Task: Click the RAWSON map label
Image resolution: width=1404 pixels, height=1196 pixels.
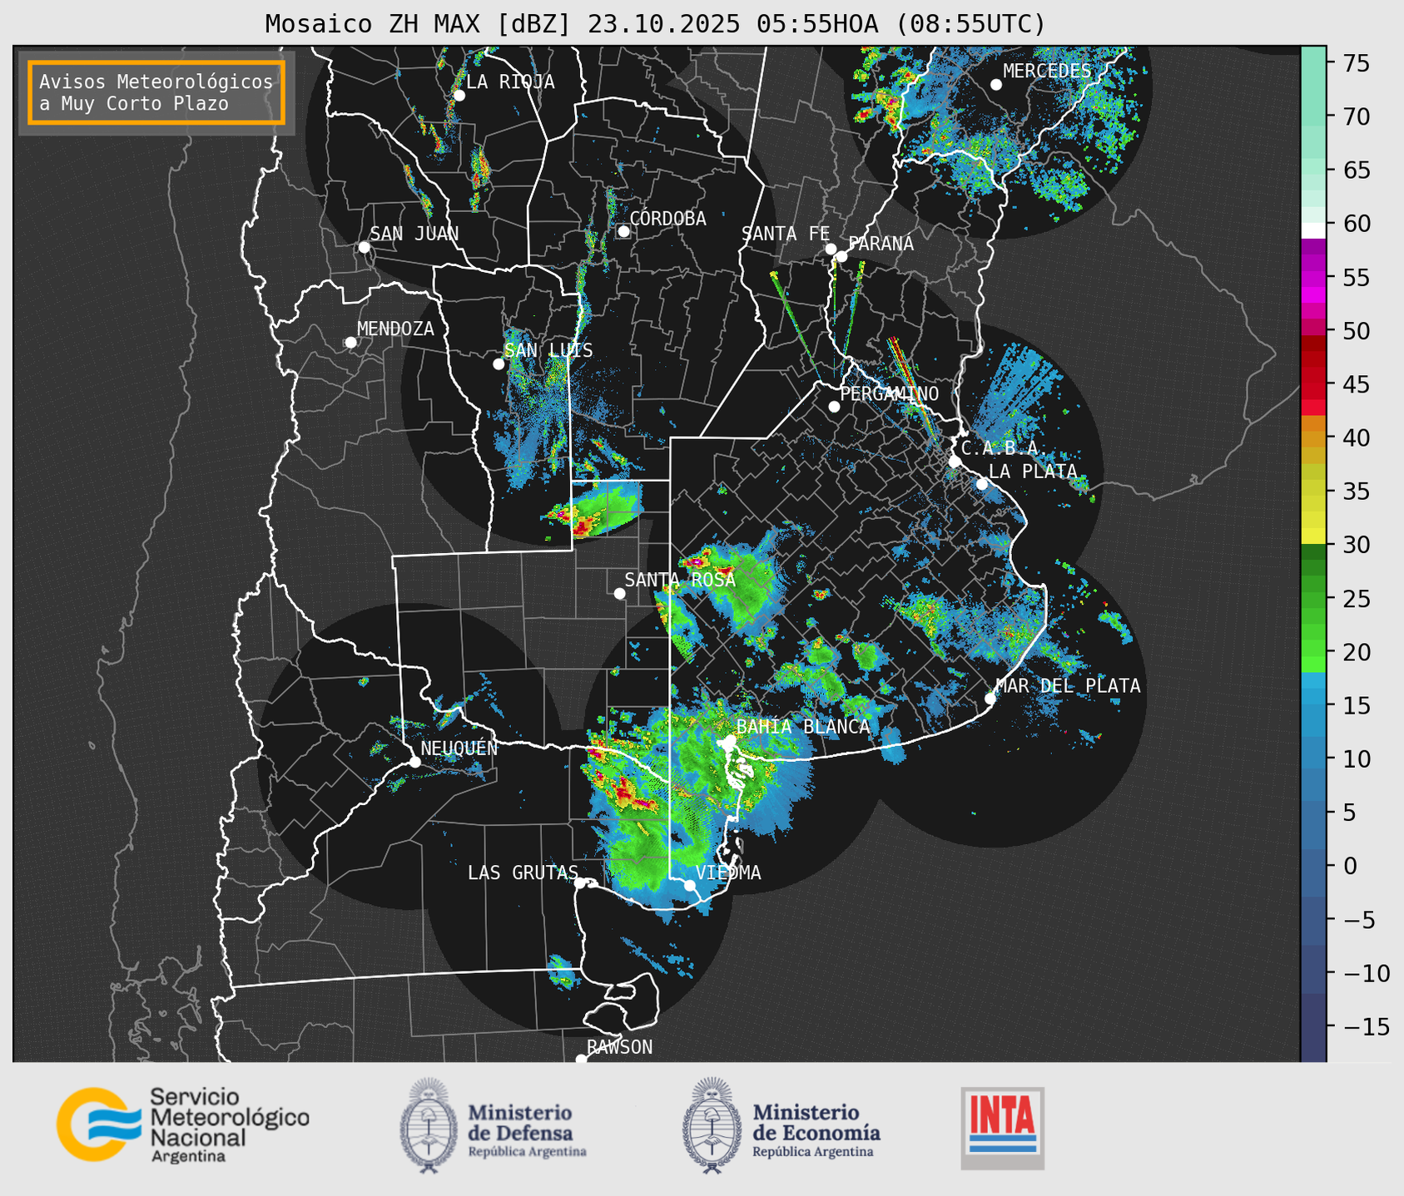Action: point(620,1047)
